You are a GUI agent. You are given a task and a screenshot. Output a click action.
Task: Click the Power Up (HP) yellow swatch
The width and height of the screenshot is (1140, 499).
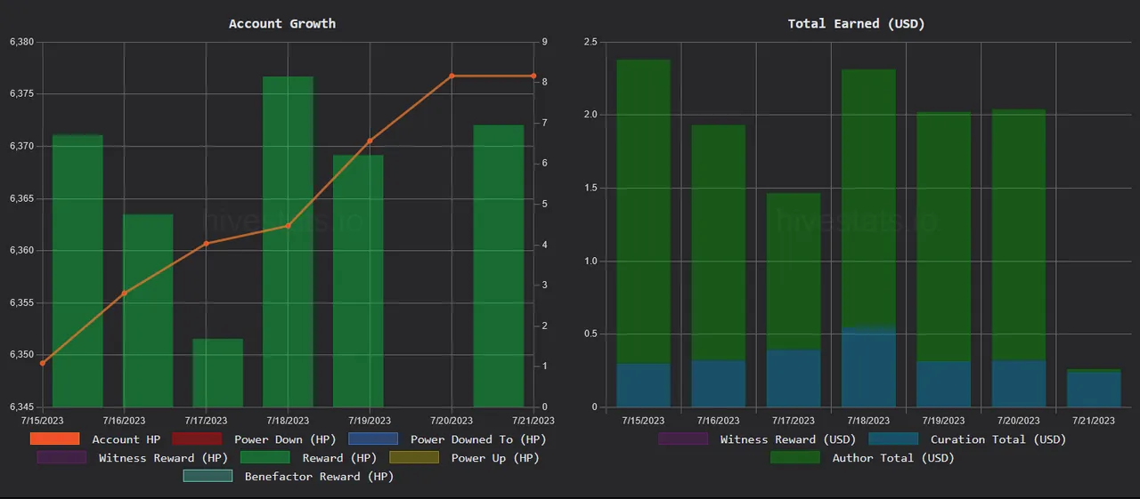(414, 457)
